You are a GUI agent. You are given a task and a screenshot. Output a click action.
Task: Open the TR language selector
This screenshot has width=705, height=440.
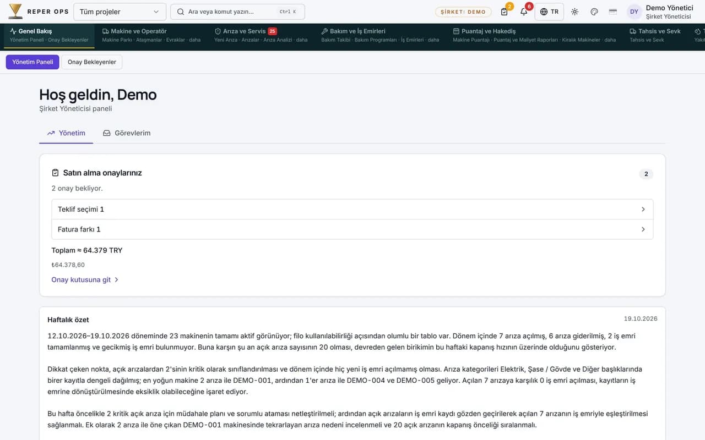[x=549, y=12]
